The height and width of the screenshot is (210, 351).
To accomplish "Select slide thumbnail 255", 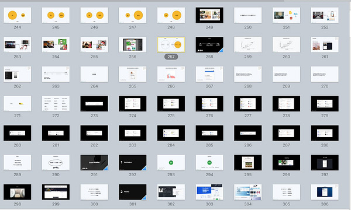I will click(94, 45).
